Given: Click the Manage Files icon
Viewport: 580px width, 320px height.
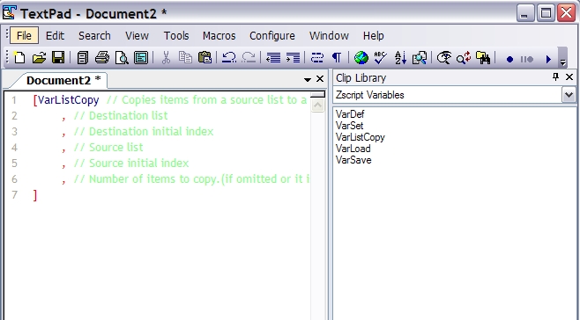Looking at the screenshot, I should (x=83, y=58).
